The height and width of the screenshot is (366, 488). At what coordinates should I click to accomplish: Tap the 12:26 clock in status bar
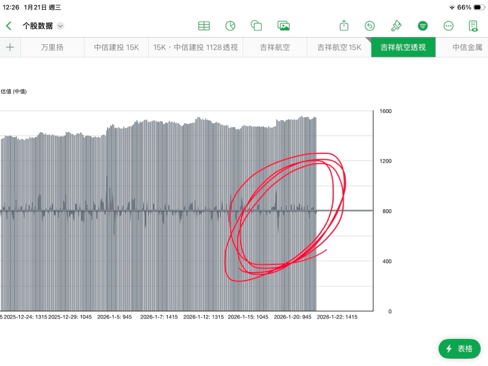coord(11,7)
